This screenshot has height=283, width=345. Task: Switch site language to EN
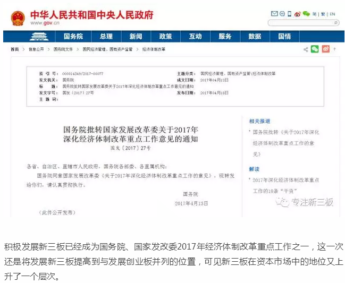[332, 14]
